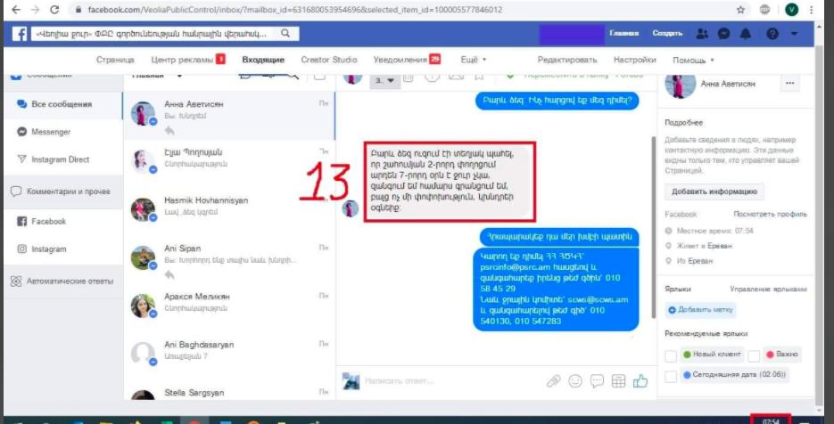This screenshot has width=834, height=424.
Task: Check the Новый клиент label checkbox
Action: click(671, 355)
